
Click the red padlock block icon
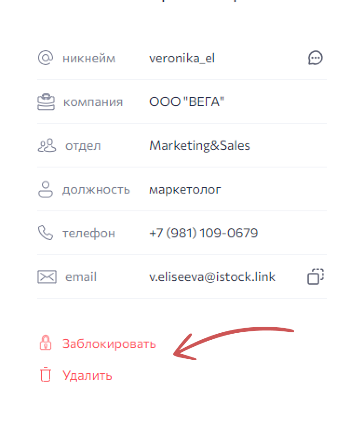45,343
